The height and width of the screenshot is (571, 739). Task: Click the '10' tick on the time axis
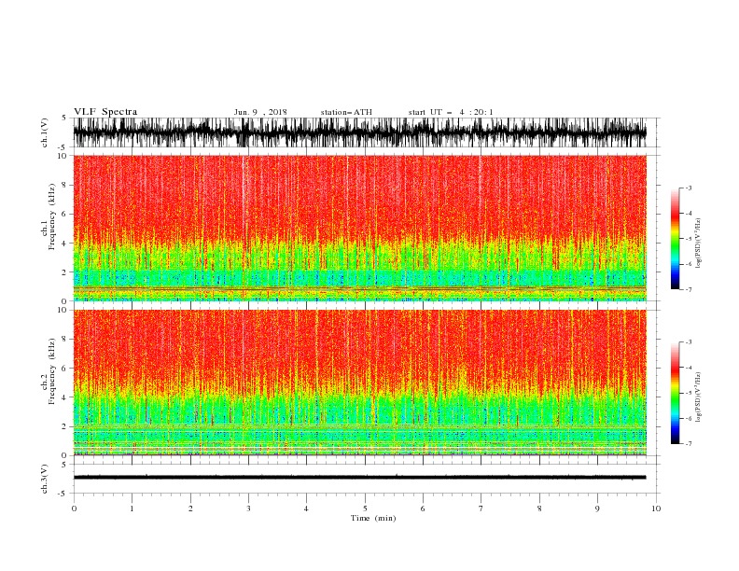coord(656,508)
